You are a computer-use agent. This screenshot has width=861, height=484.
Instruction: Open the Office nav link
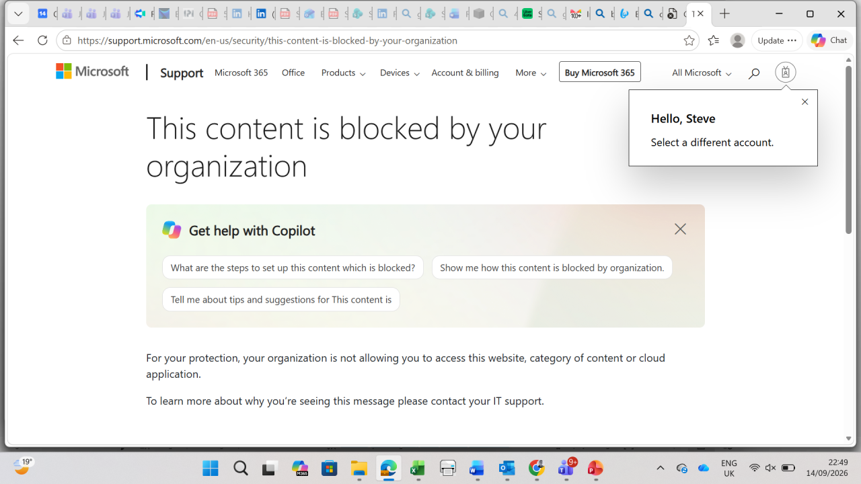point(293,73)
